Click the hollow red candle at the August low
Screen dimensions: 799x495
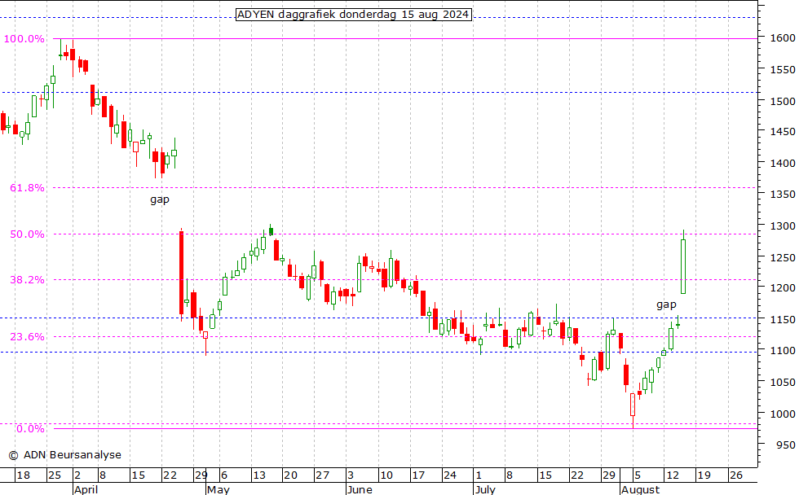pyautogui.click(x=633, y=405)
